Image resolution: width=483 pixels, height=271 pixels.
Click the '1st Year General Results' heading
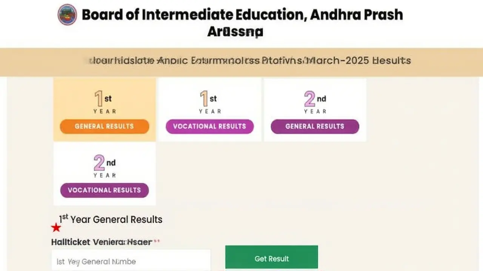[111, 219]
